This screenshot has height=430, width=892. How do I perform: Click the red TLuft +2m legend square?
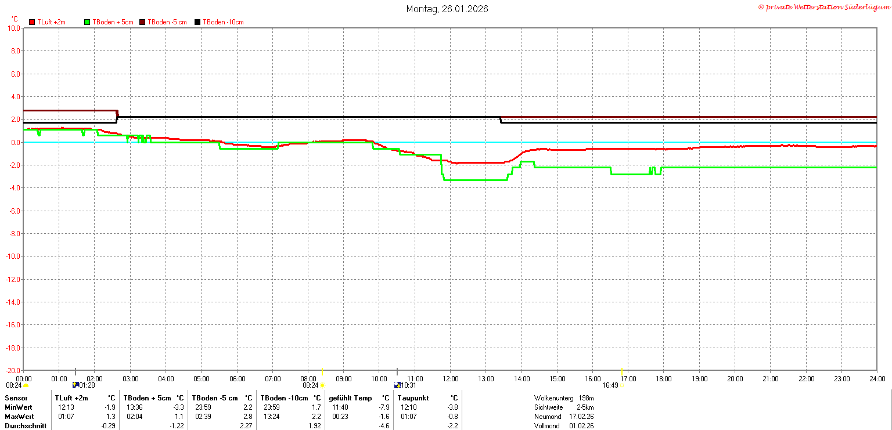pyautogui.click(x=32, y=22)
